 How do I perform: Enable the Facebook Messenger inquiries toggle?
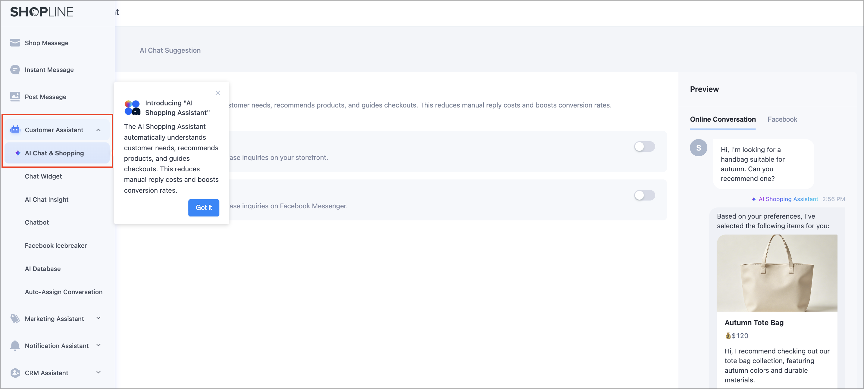pos(644,195)
